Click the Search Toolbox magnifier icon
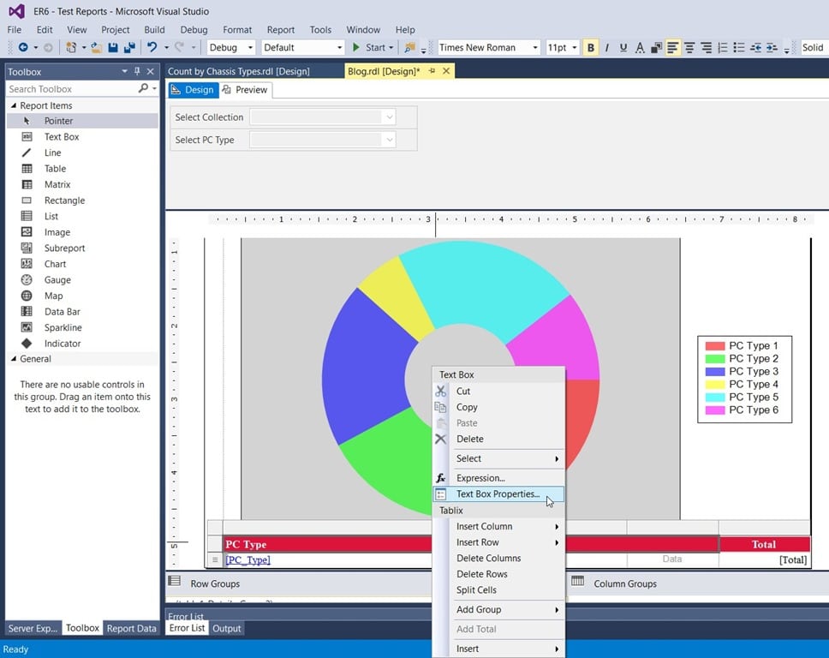 pos(143,88)
